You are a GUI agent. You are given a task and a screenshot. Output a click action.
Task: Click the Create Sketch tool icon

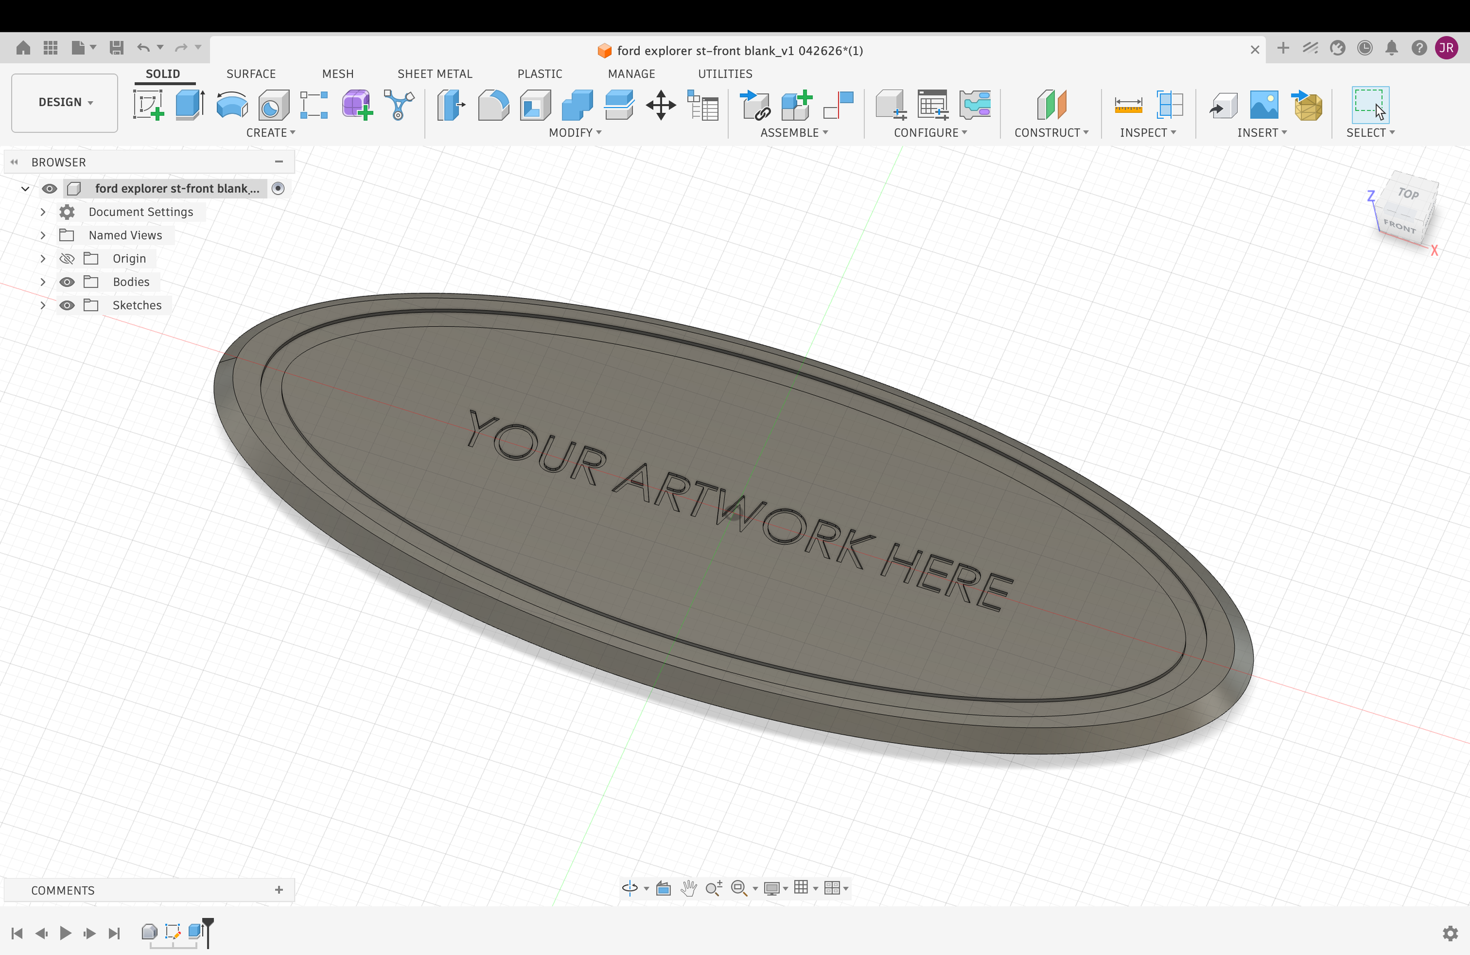(x=148, y=105)
